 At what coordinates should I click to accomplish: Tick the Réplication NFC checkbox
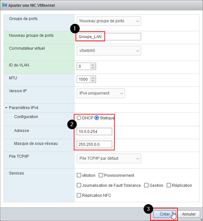[x=79, y=195]
